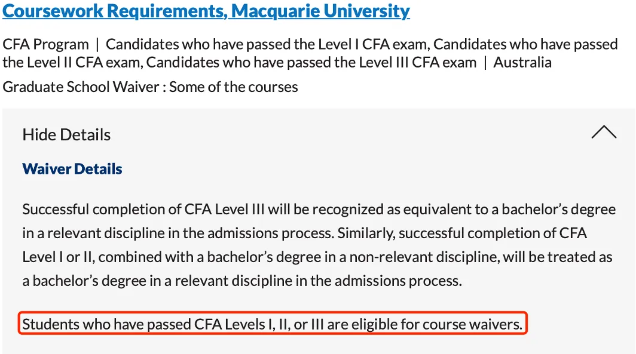Click the Graduate School Waiver line
636x354 pixels.
point(150,87)
